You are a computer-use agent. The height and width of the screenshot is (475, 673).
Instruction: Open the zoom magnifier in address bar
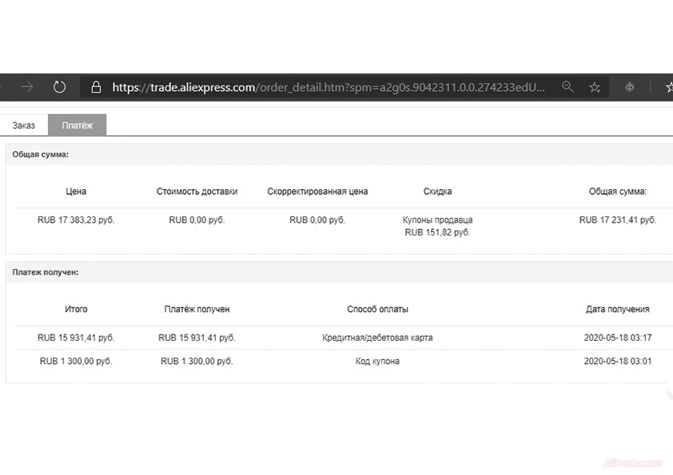tap(567, 87)
